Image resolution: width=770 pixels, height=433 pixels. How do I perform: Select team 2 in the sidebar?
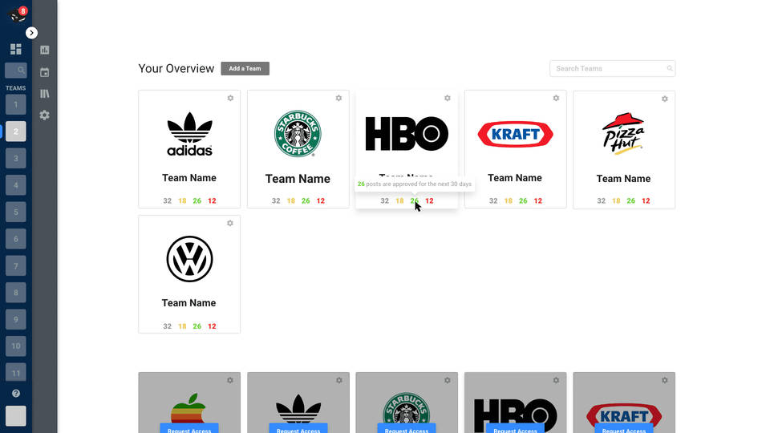click(15, 132)
